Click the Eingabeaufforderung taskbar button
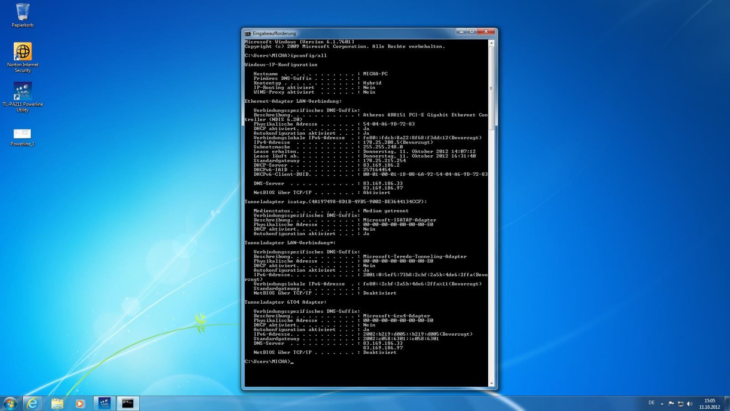 (x=128, y=403)
